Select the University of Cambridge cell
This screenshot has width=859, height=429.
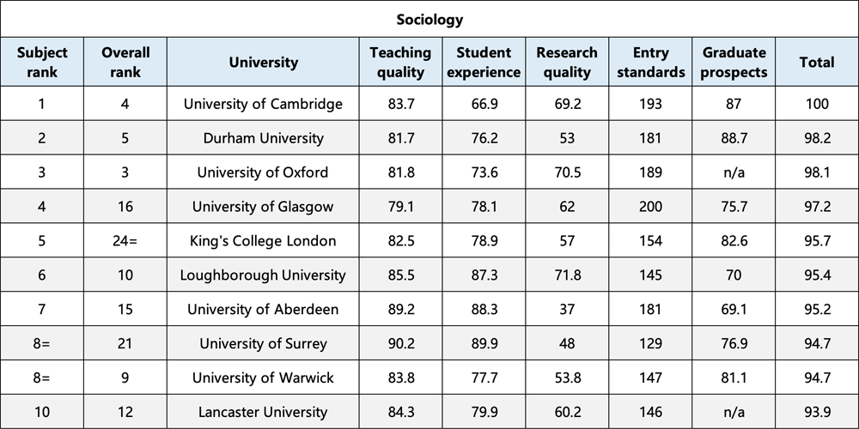point(263,104)
